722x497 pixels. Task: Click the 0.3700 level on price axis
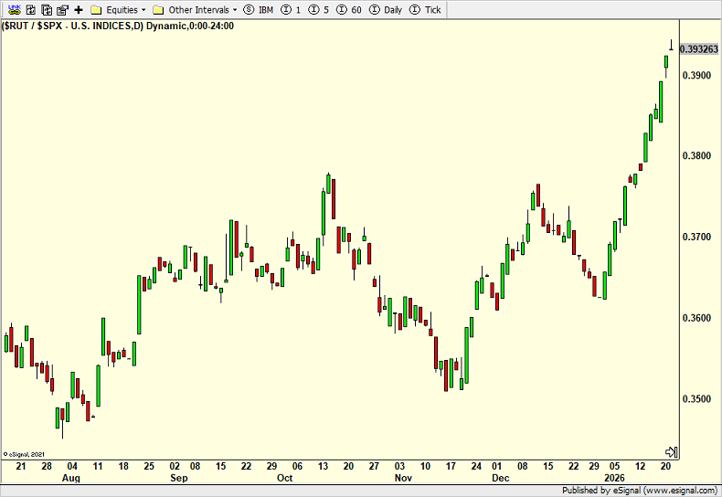tap(698, 238)
